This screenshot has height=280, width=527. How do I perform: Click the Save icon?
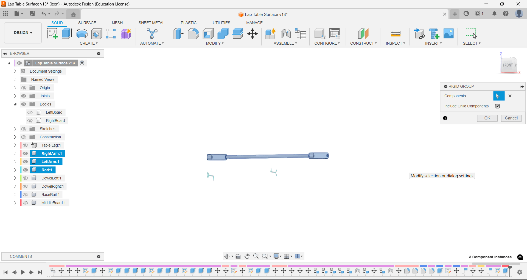[32, 13]
